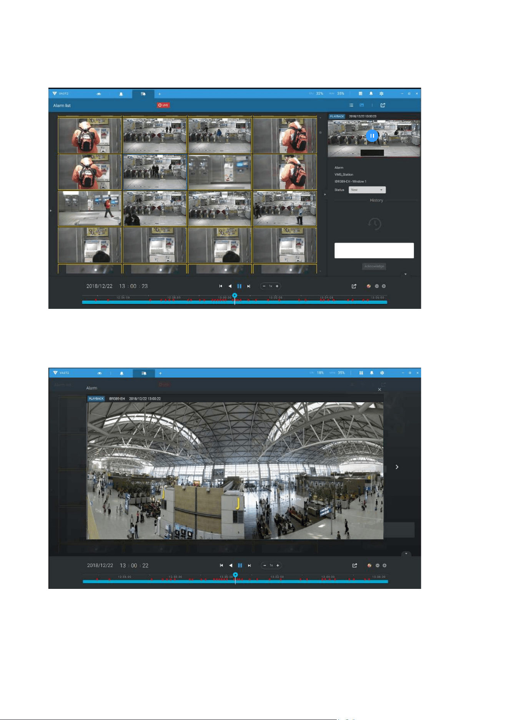Image resolution: width=509 pixels, height=720 pixels.
Task: Click export icon in Alarm list header
Action: tap(383, 105)
